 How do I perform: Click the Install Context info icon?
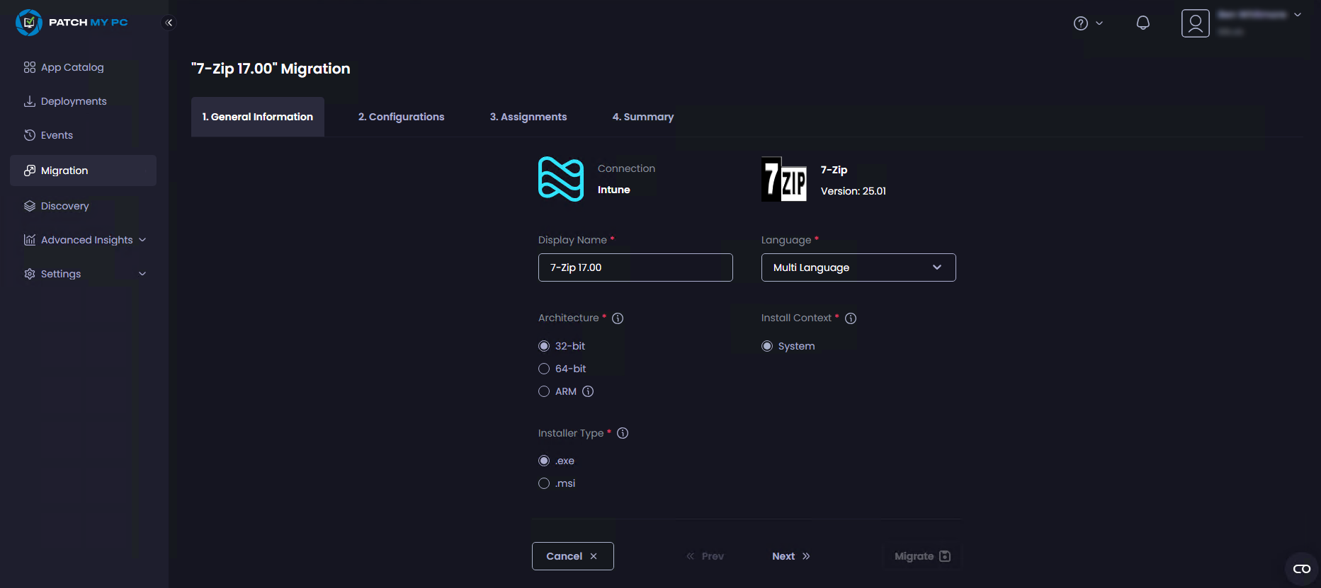(851, 318)
